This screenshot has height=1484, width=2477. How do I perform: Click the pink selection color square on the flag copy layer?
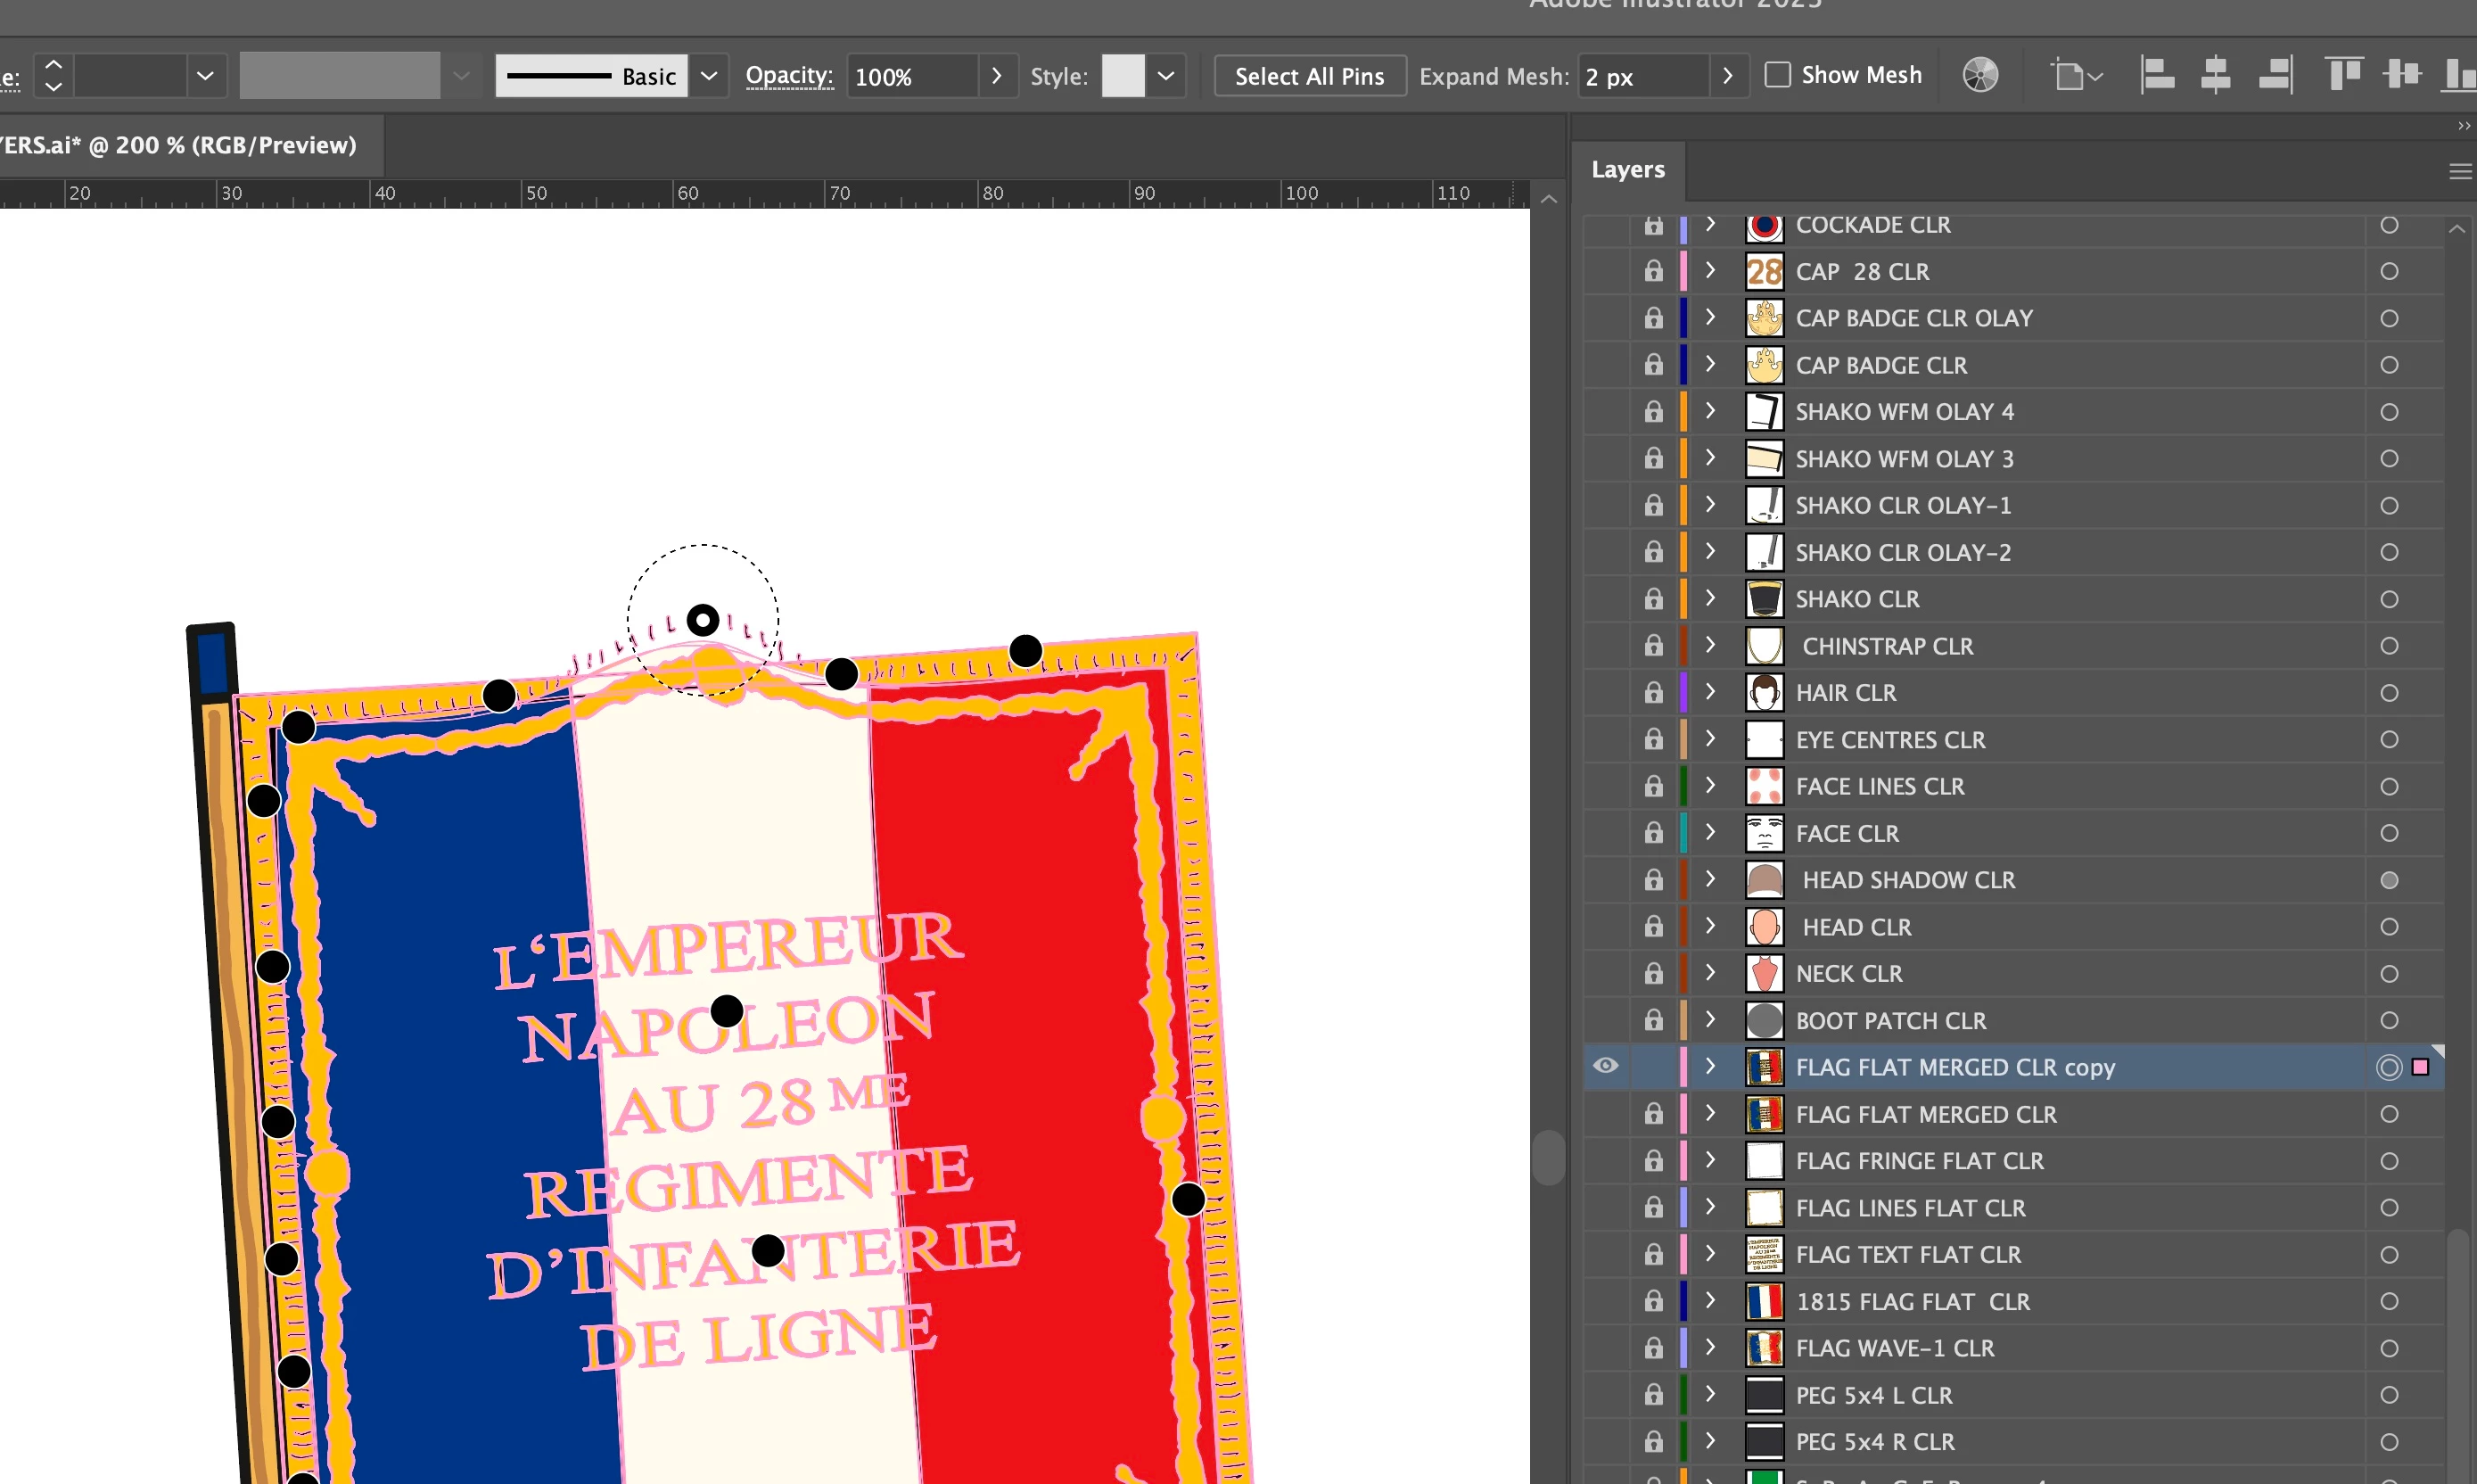click(x=2420, y=1067)
